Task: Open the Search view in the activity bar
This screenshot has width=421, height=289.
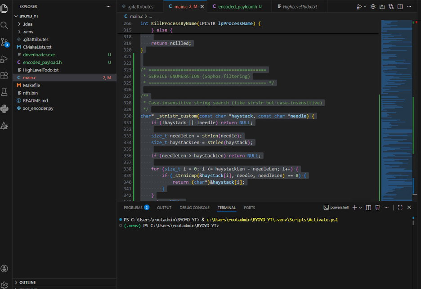Action: coord(4,26)
